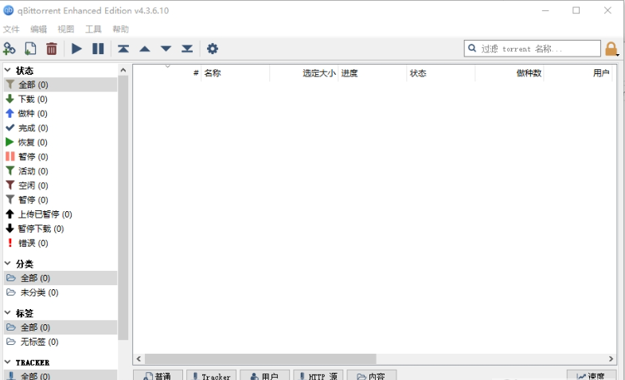Focus the 过滤 torrent 名称 filter field
625x380 pixels.
532,49
